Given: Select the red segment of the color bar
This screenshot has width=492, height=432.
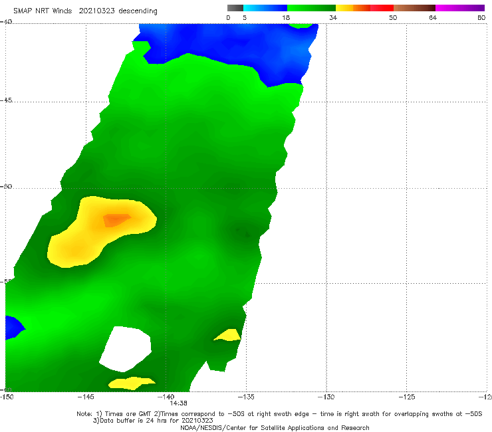Looking at the screenshot, I should pos(382,8).
